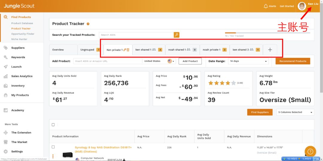Add a new group with the plus icon
This screenshot has height=161, width=323.
[270, 50]
